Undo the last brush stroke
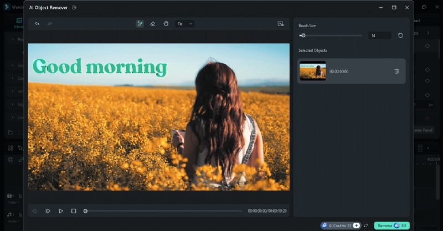This screenshot has height=231, width=443. coord(37,24)
